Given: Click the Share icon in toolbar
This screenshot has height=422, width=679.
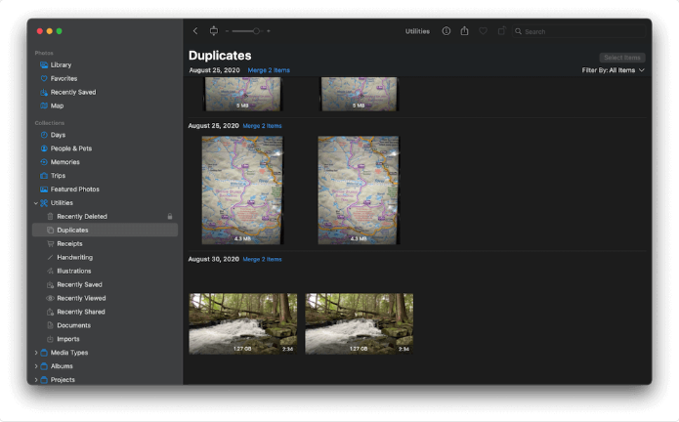Looking at the screenshot, I should coord(465,31).
